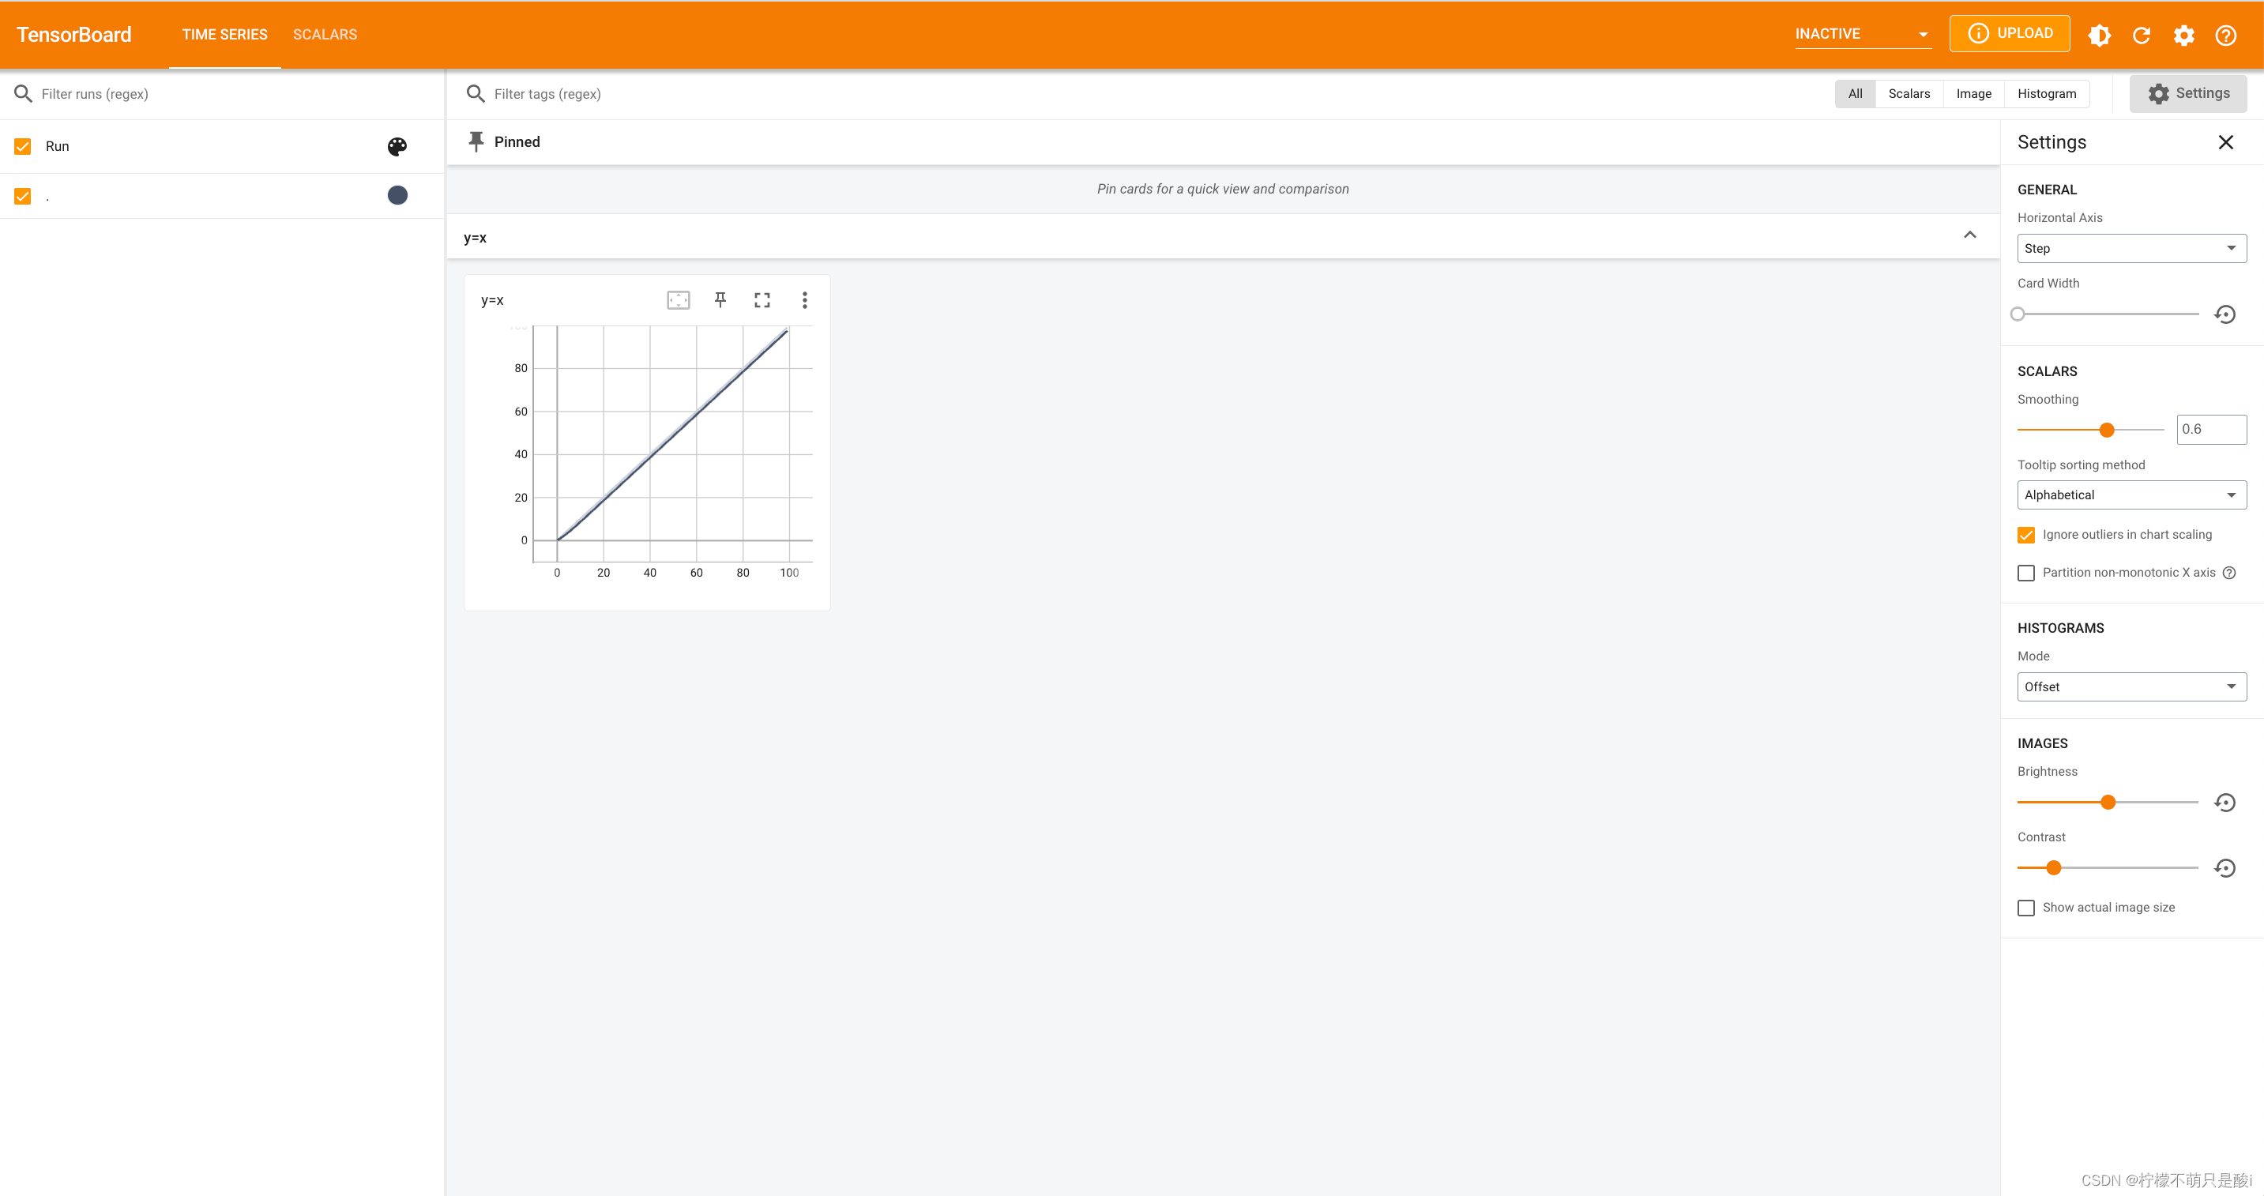Screen dimensions: 2264x1196
Task: Pin the y=x chart card
Action: (x=720, y=300)
